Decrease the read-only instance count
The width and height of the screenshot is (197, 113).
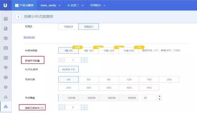pyautogui.click(x=62, y=107)
